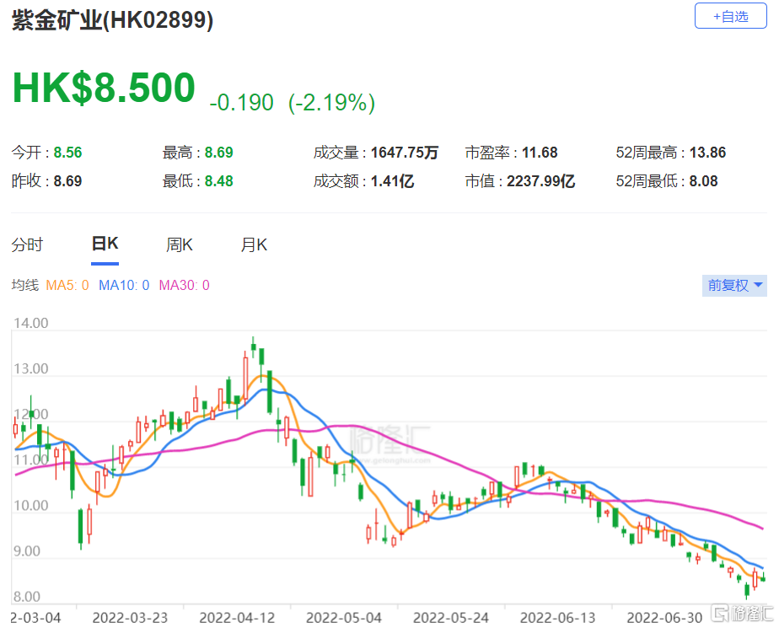The height and width of the screenshot is (628, 779).
Task: Click the 市盈率 value 11.68
Action: point(540,153)
